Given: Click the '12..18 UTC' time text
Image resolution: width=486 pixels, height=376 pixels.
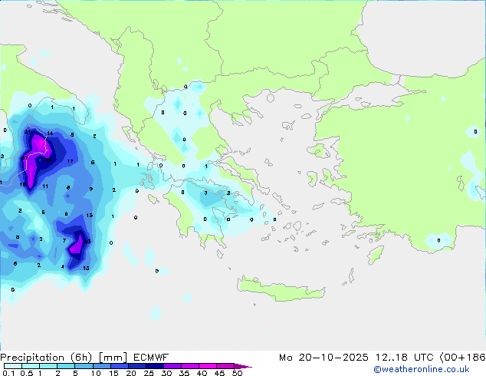Looking at the screenshot, I should 404,358.
